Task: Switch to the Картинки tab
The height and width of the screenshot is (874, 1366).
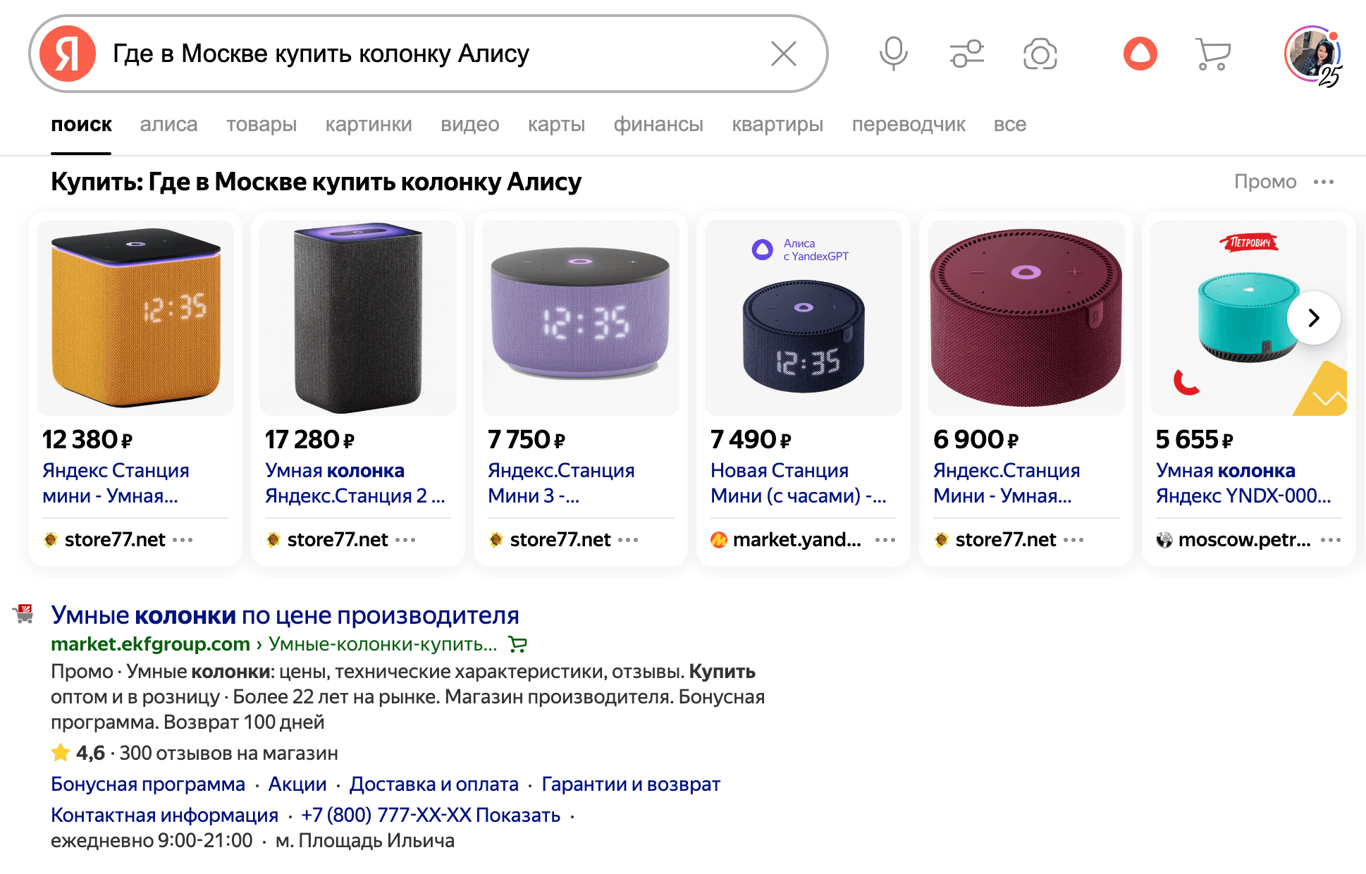Action: pos(369,125)
